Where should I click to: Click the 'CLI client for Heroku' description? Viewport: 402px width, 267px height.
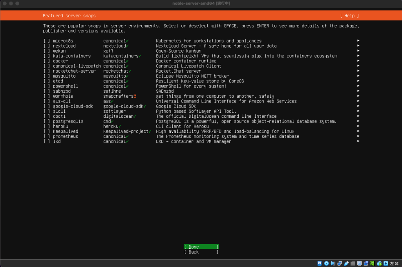[x=182, y=126]
